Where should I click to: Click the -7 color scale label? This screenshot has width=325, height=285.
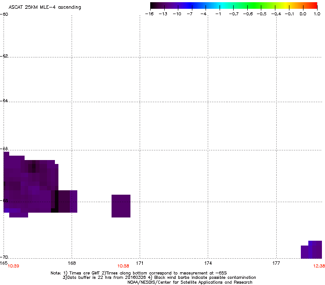coord(190,14)
